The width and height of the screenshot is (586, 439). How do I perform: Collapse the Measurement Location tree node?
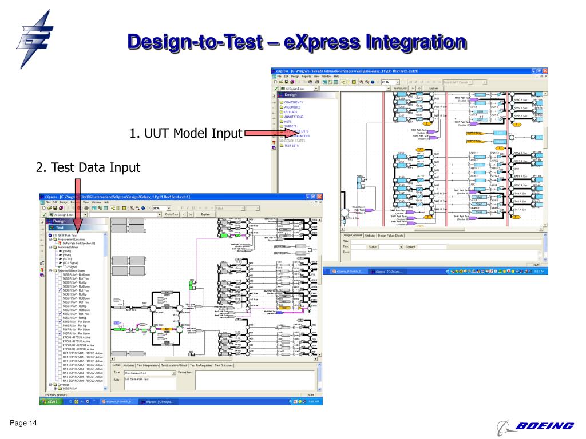point(50,240)
